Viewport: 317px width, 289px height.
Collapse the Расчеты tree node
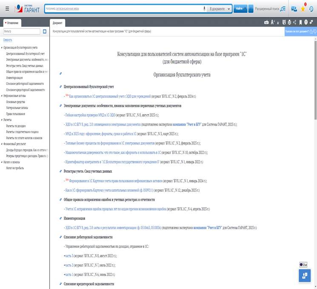click(2, 120)
